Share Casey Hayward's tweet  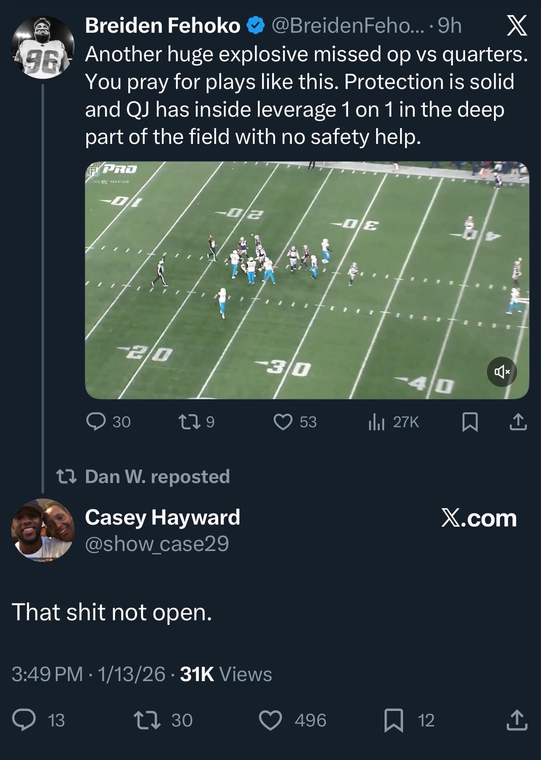(517, 720)
